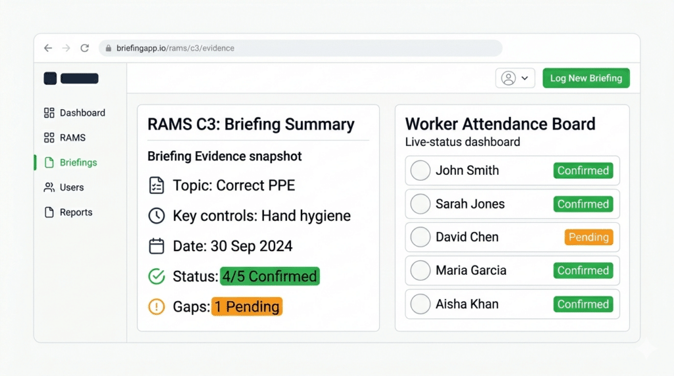Click the clock icon beside Key controls
The image size is (674, 376).
tap(157, 216)
